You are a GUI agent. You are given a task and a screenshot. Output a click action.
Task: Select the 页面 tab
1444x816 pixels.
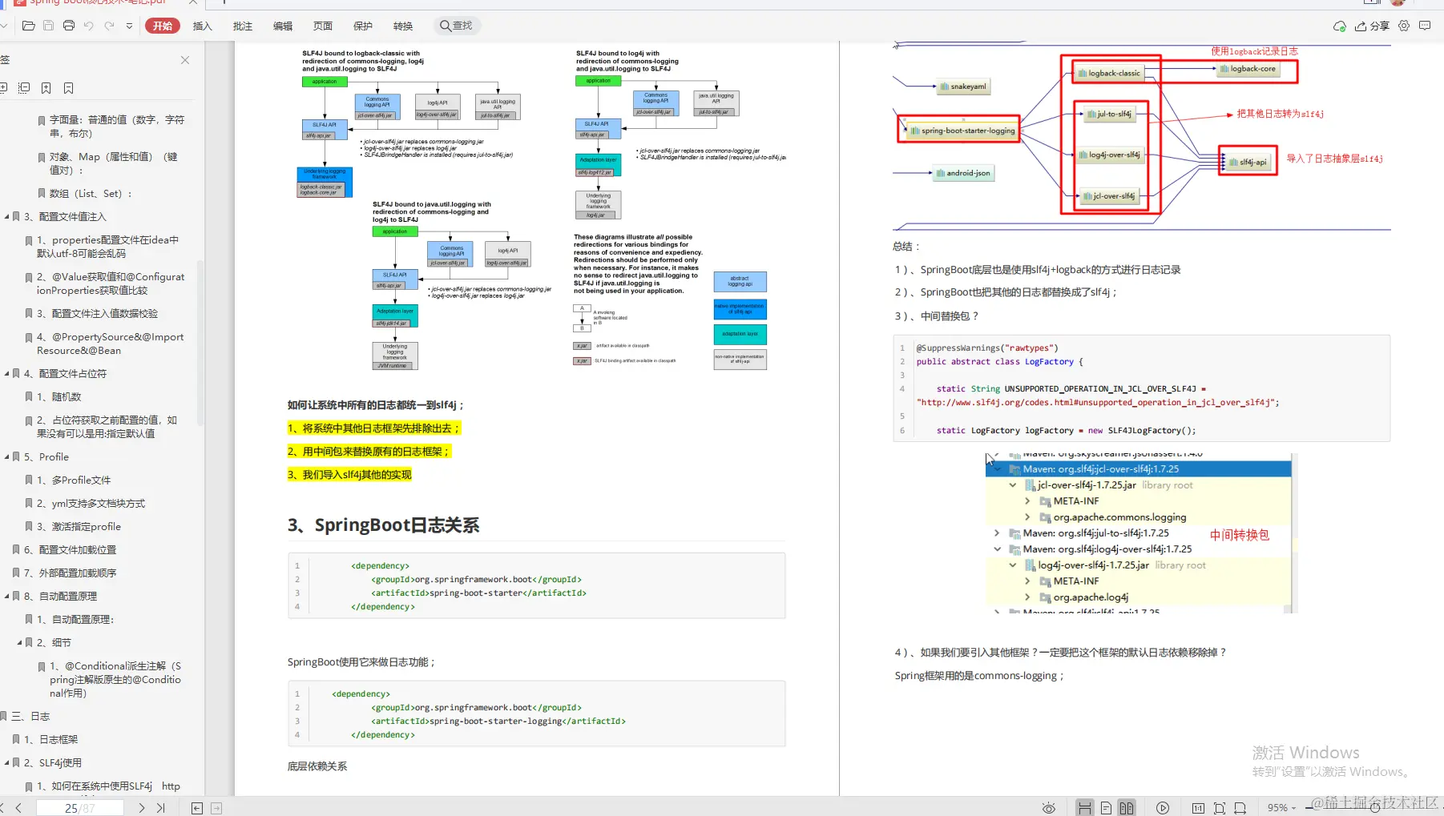tap(323, 26)
